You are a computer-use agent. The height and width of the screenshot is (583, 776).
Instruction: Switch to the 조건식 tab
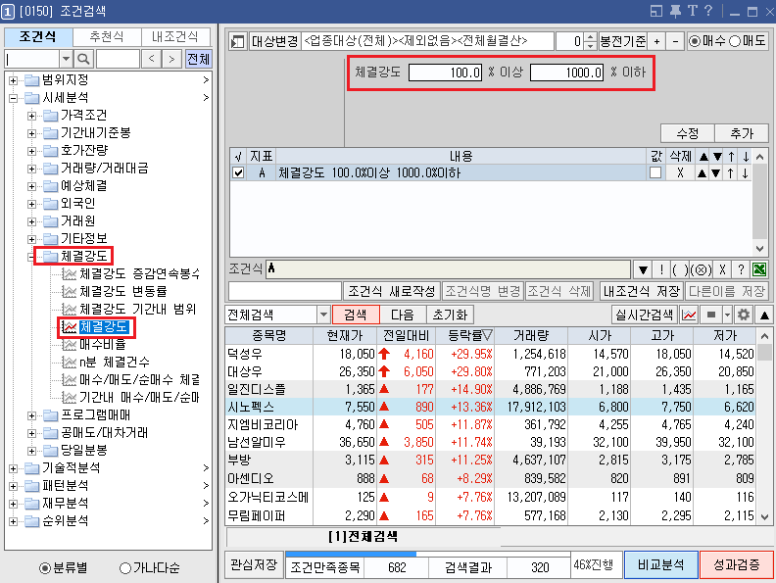38,37
